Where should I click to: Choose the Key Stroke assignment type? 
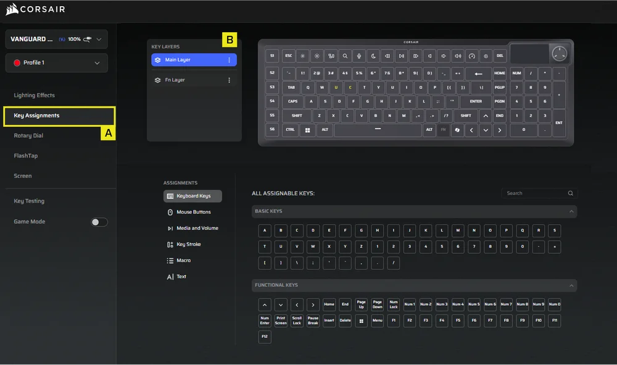pyautogui.click(x=190, y=244)
